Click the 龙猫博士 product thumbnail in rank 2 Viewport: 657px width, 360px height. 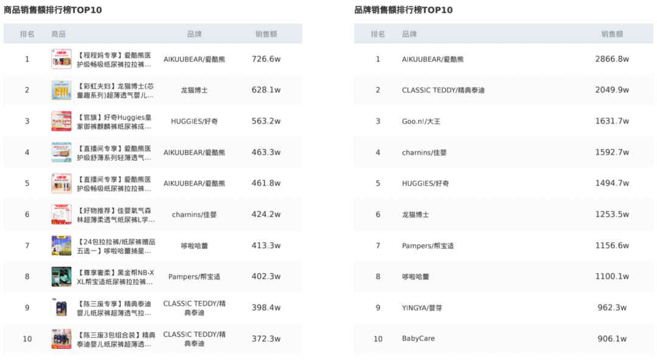pyautogui.click(x=61, y=90)
